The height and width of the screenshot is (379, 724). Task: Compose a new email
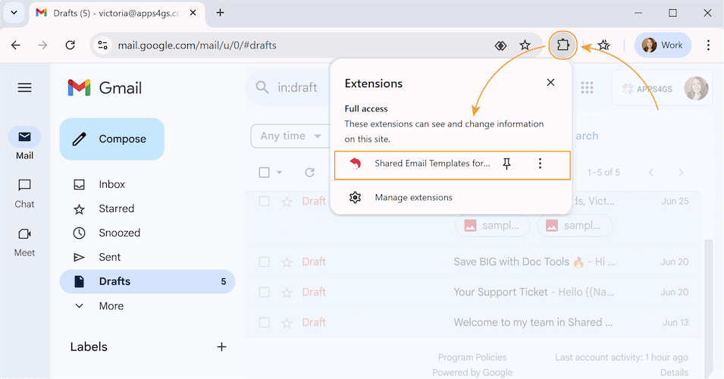point(111,139)
